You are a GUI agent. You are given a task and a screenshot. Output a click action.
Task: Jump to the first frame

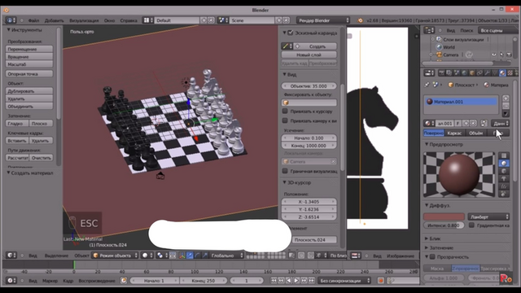point(274,280)
